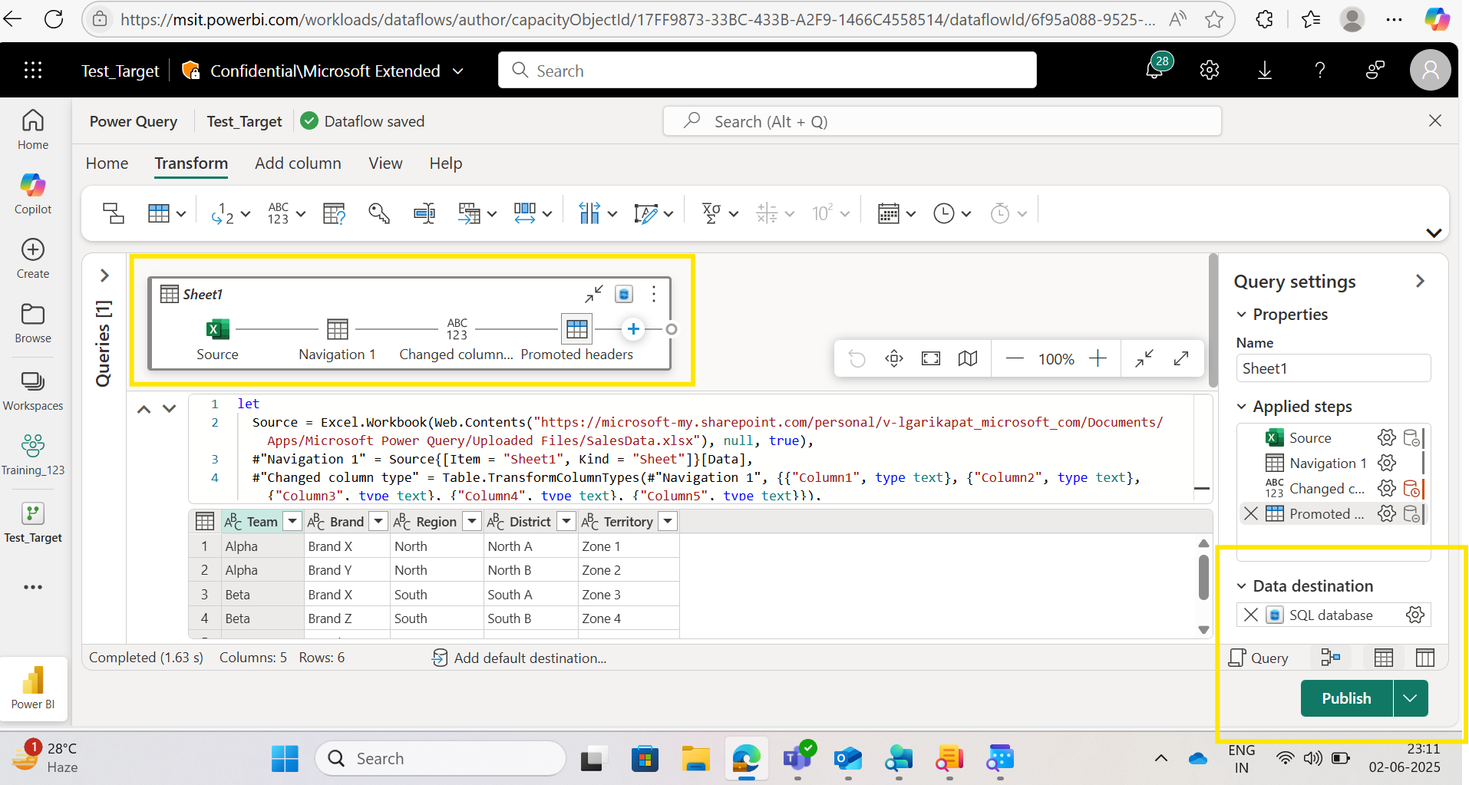Add a step with the plus button in diagram
The image size is (1469, 785).
(x=633, y=329)
